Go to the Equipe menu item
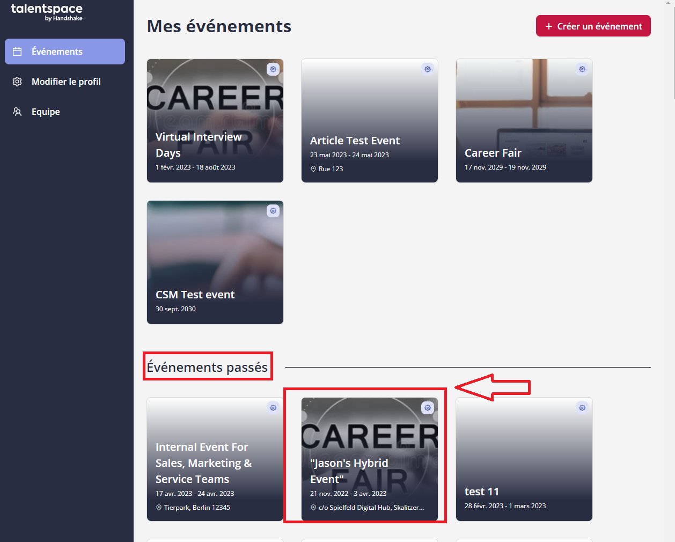The width and height of the screenshot is (675, 542). coord(65,112)
